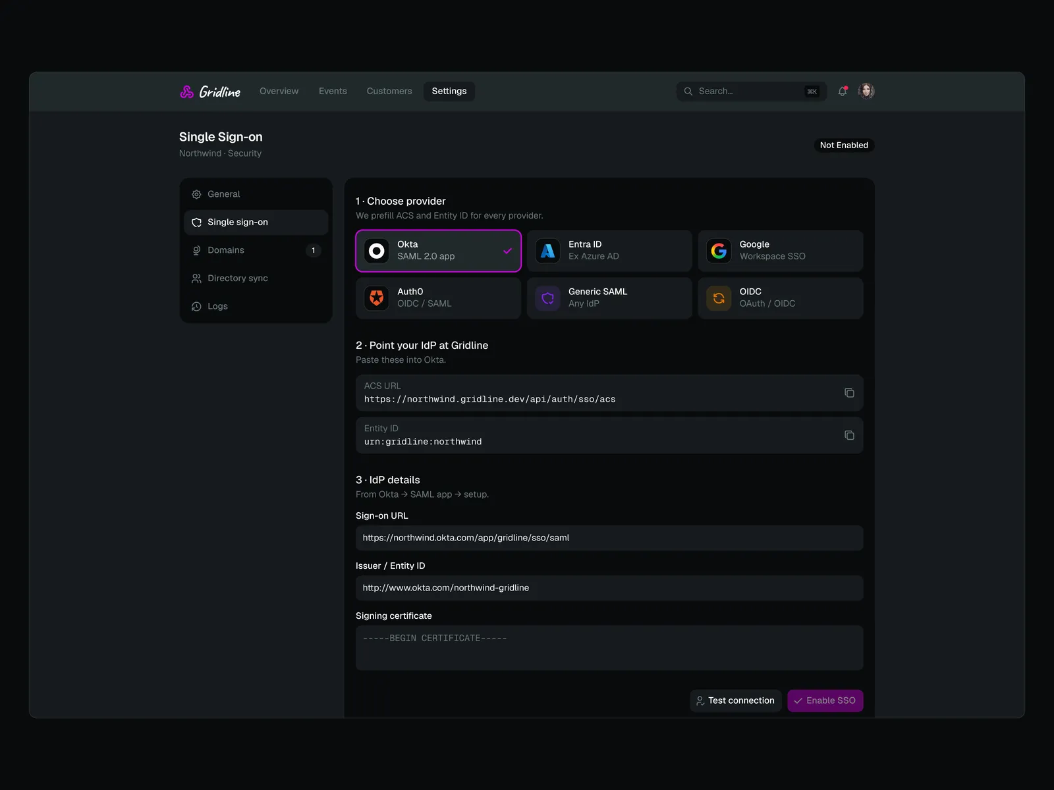Click the Okta selected checkmark
The width and height of the screenshot is (1054, 790).
click(x=507, y=251)
